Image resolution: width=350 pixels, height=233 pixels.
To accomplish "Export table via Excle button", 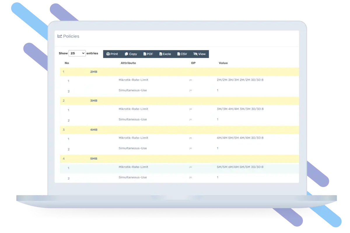I will coord(165,54).
